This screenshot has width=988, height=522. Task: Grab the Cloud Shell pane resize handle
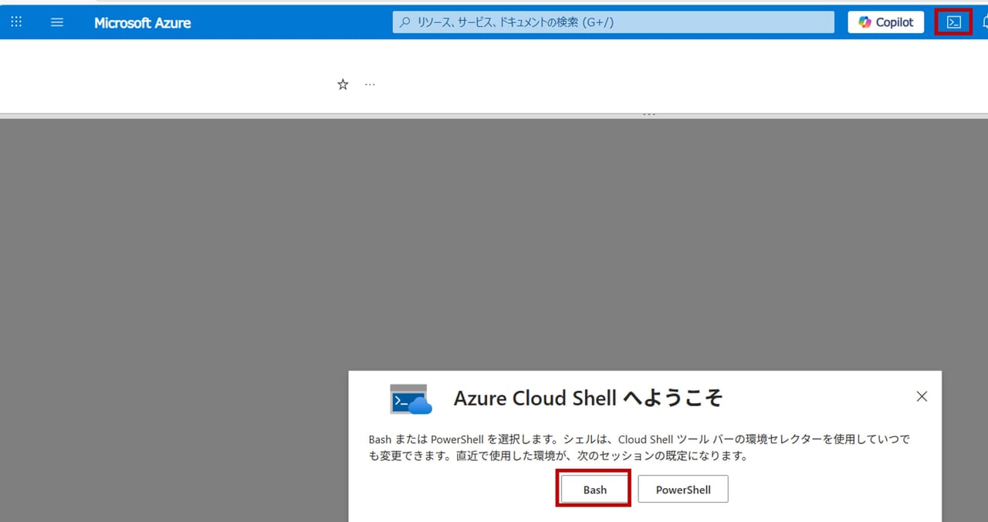coord(648,114)
